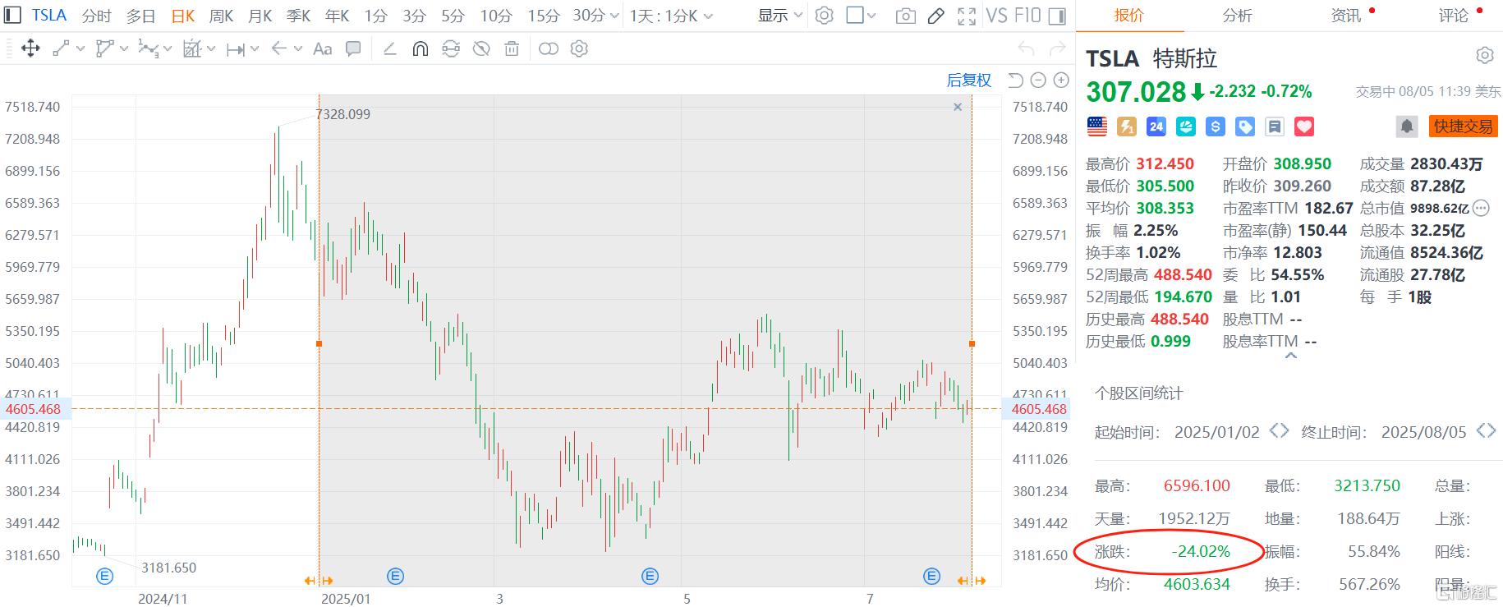Open wave tool dropdown arrow

coord(168,49)
